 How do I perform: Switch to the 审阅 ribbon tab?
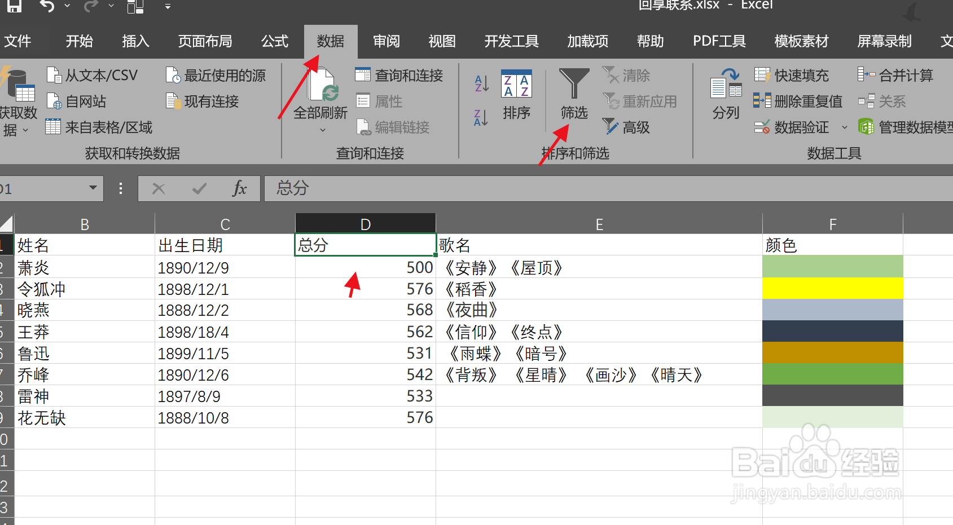387,41
